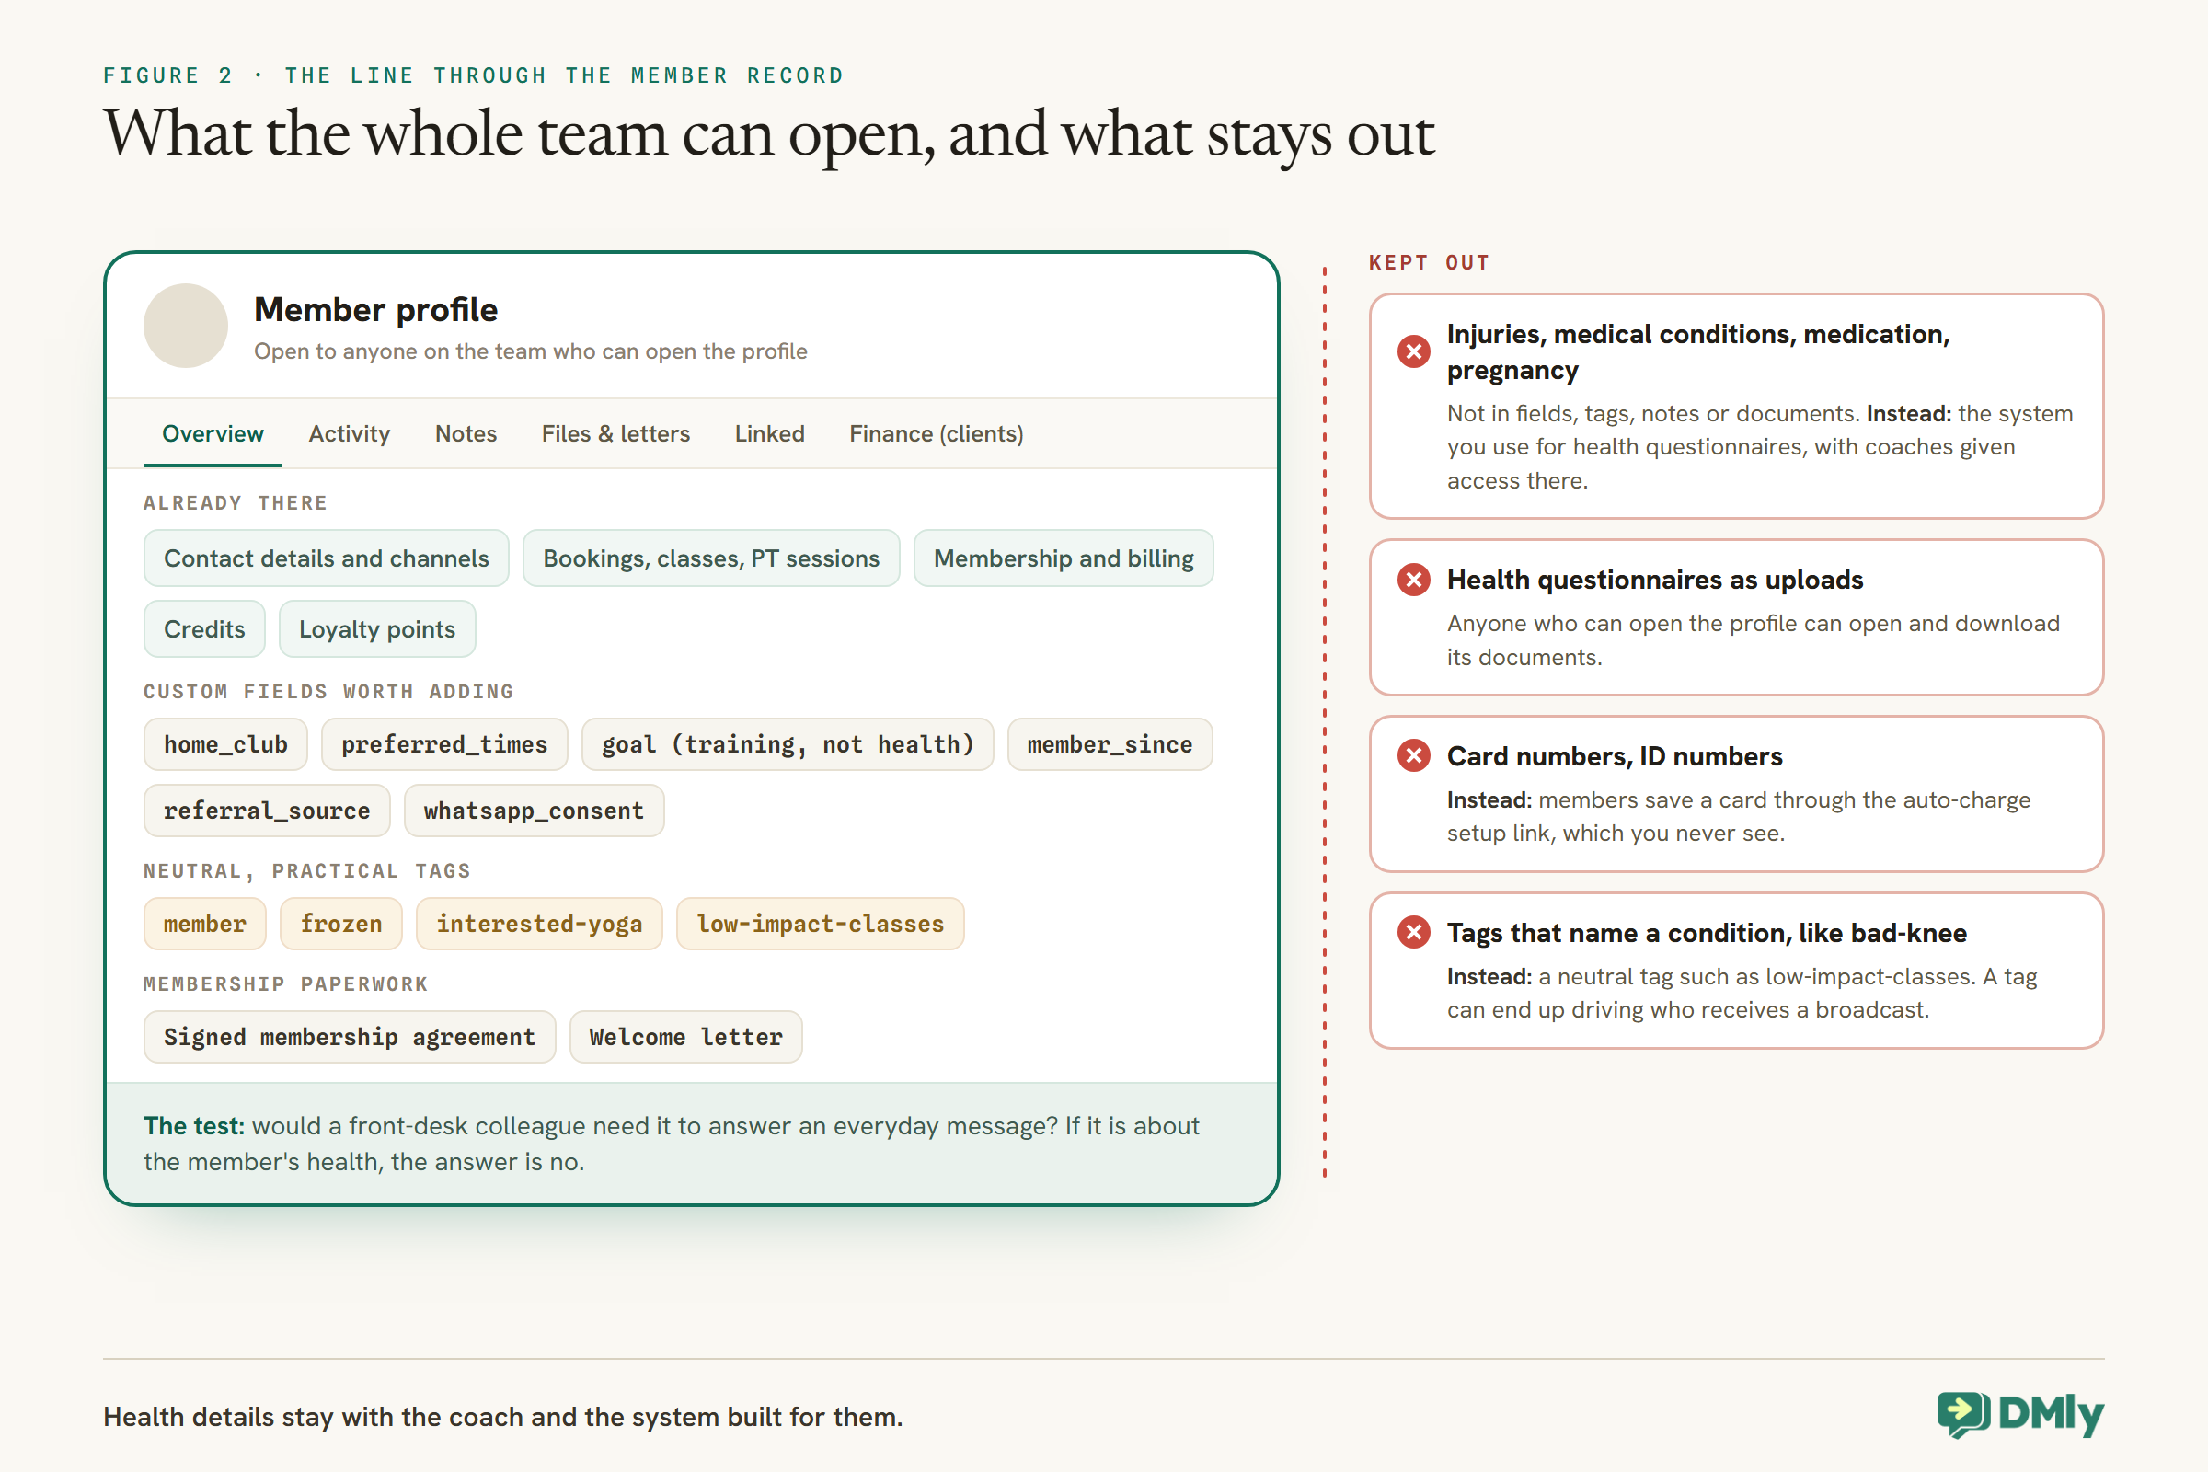
Task: Click the Member profile heading
Action: pos(375,310)
